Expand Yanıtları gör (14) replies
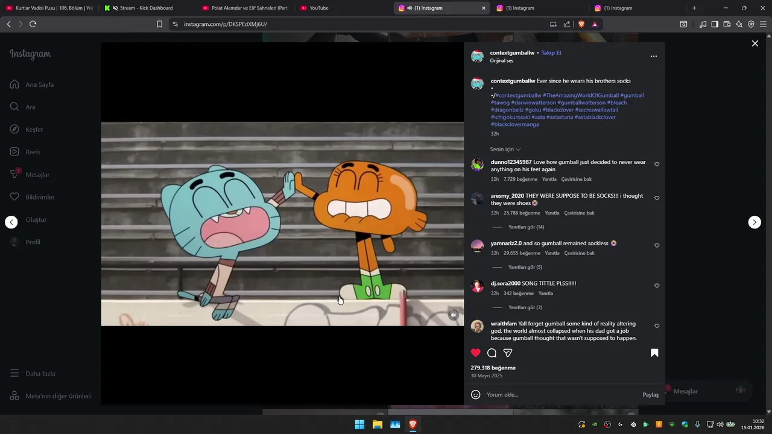772x434 pixels. 526,227
